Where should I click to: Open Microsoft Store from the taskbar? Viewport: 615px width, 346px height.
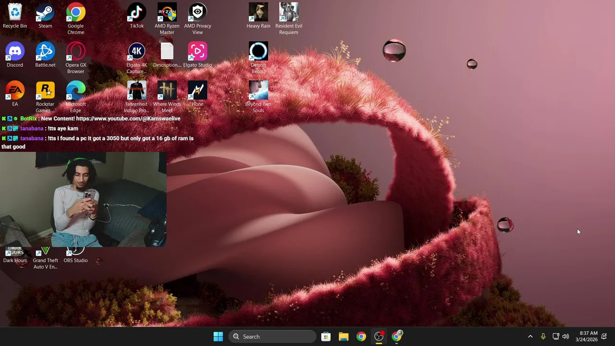(326, 336)
